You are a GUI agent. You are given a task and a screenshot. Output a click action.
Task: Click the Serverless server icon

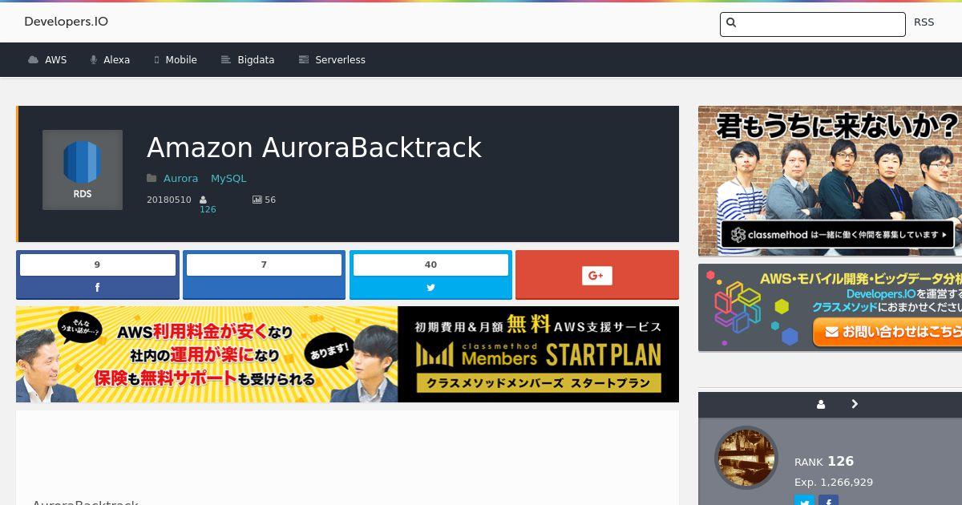[x=304, y=60]
